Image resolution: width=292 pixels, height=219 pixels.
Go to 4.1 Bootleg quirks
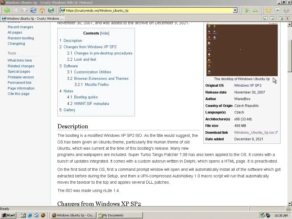pos(82,97)
